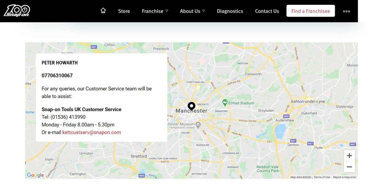This screenshot has height=186, width=366.
Task: Click the Find a Franchisee button
Action: [311, 11]
